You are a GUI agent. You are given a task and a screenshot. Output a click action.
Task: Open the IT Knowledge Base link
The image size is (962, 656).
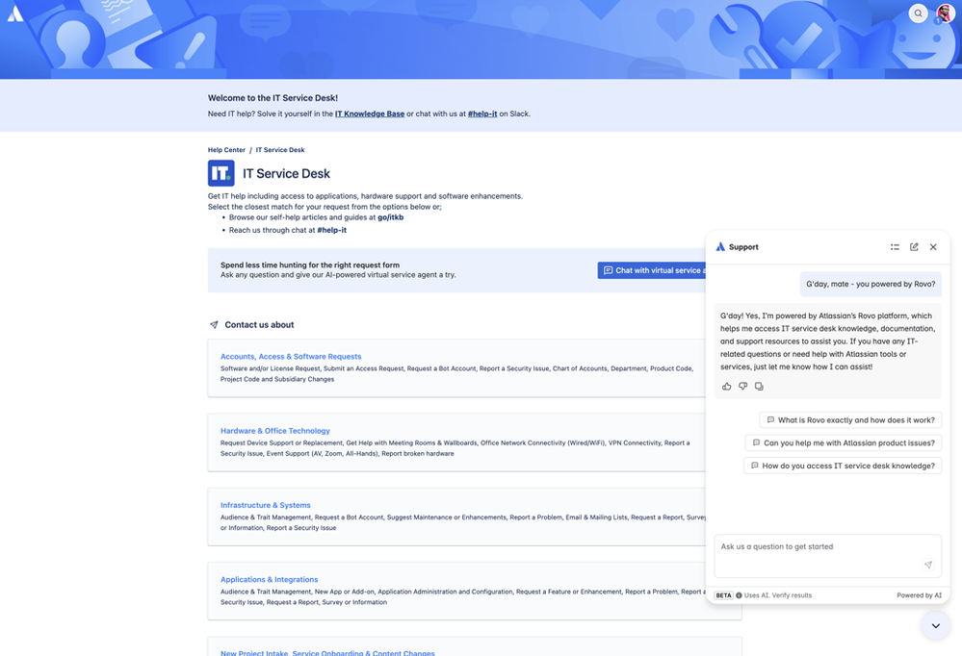click(x=370, y=114)
